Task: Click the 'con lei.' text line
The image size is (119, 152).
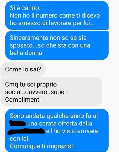Action: (20, 139)
